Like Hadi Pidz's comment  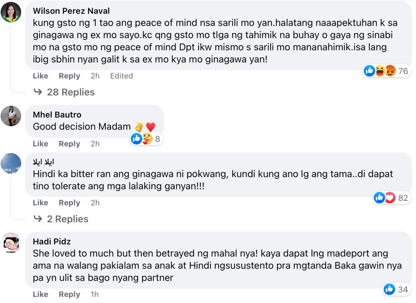tap(41, 294)
